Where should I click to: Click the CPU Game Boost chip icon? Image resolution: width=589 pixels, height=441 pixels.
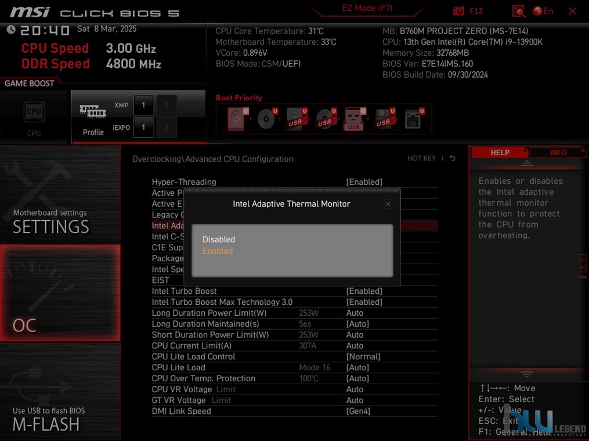click(x=34, y=112)
